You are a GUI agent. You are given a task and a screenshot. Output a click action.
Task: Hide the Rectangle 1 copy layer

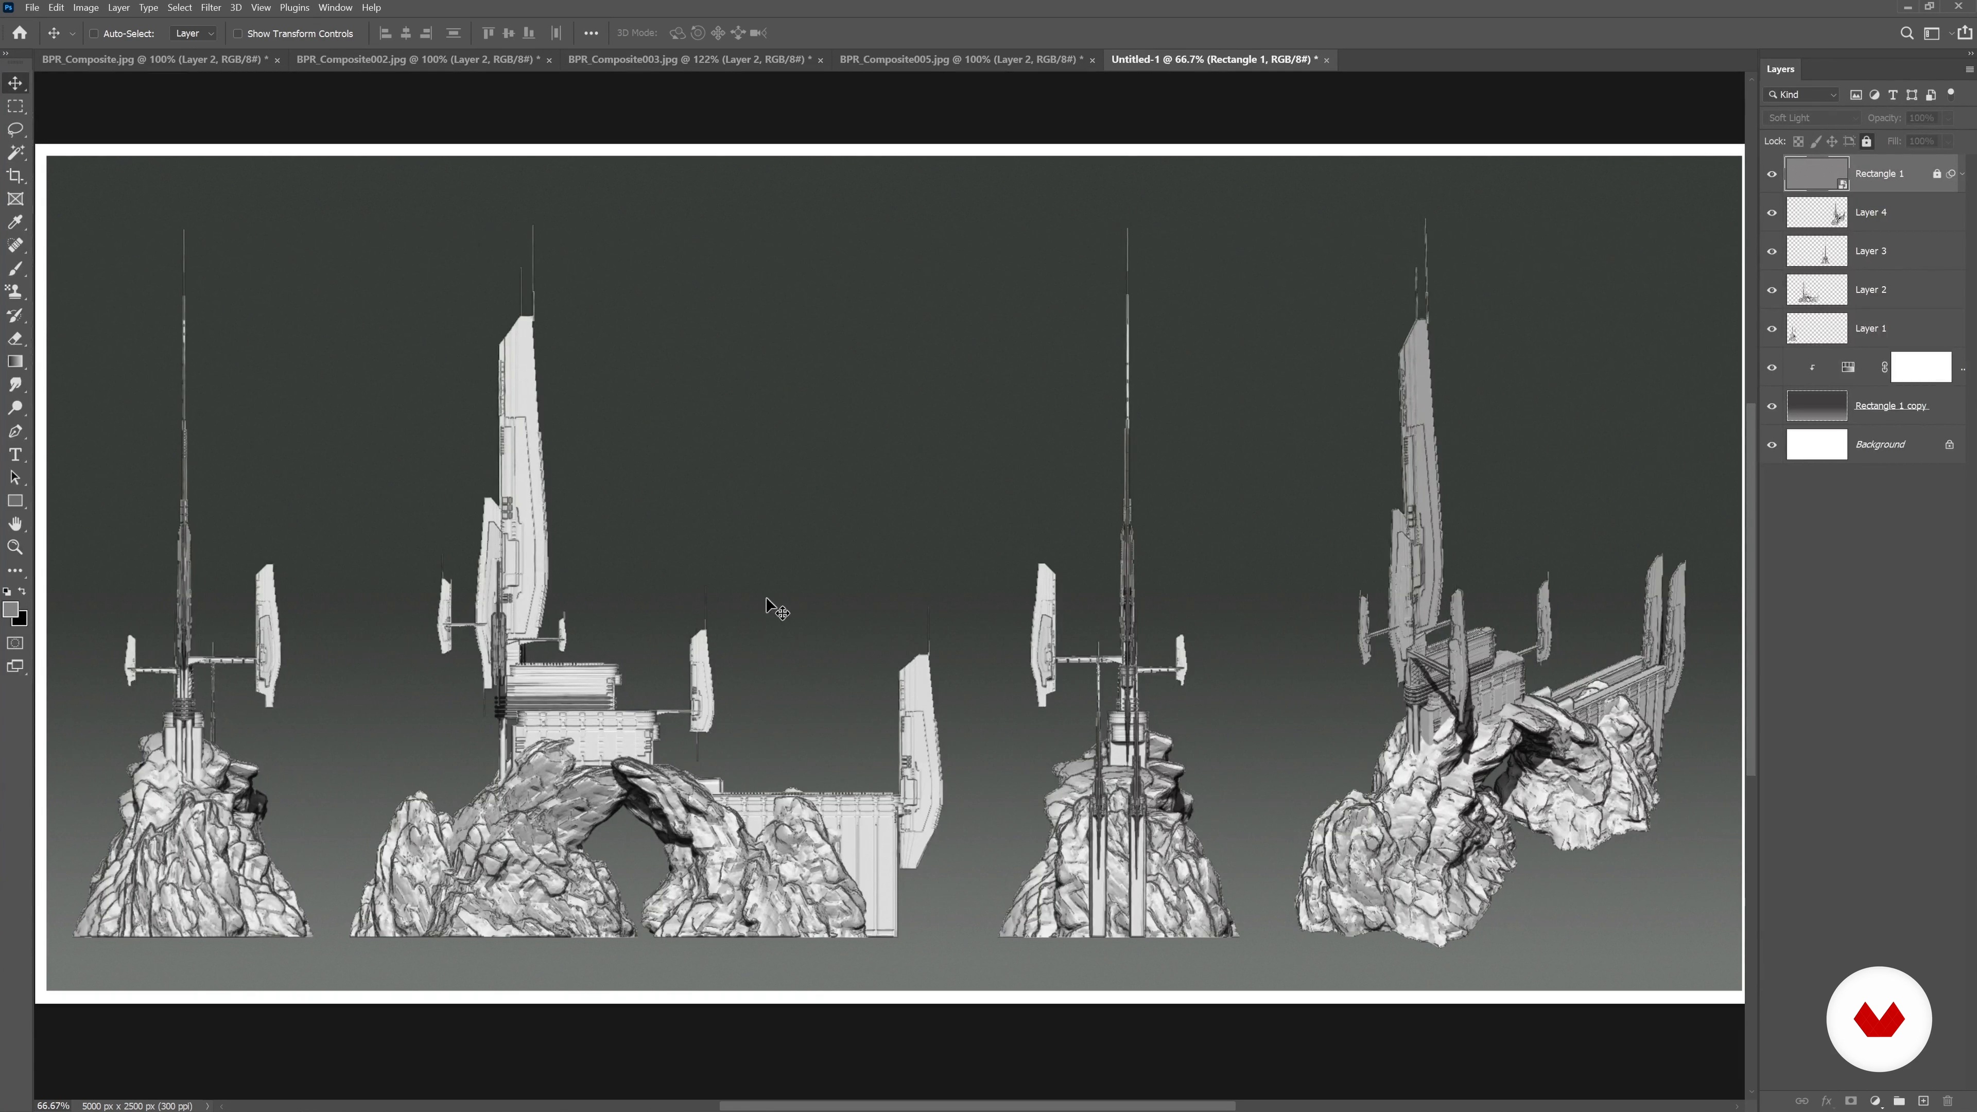(1772, 406)
